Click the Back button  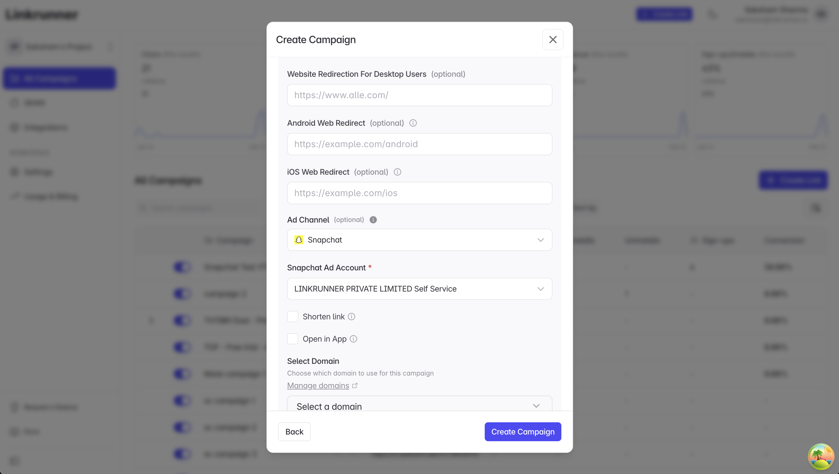[x=294, y=432]
